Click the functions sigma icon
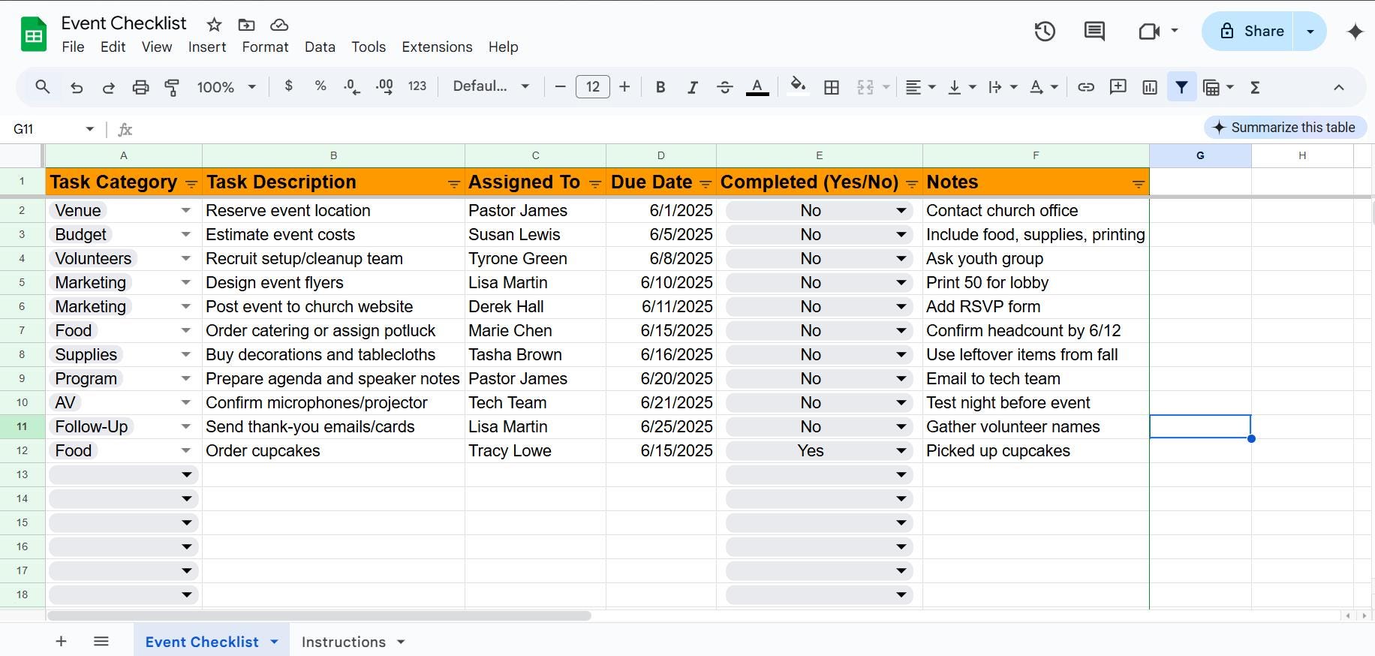Screen dimensions: 1375x656 tap(1255, 87)
